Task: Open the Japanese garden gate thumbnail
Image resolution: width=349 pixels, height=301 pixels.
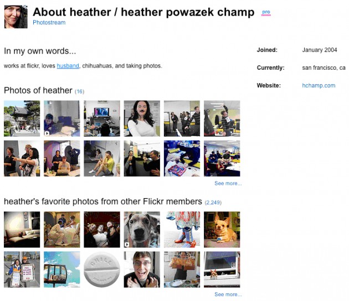Action: coord(22,118)
